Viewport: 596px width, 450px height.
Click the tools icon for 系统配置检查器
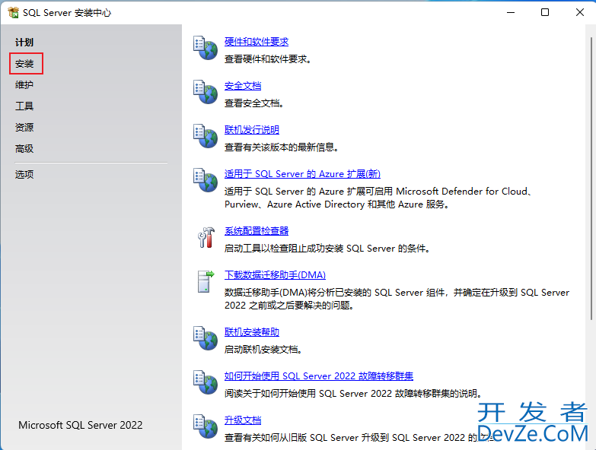pos(206,237)
